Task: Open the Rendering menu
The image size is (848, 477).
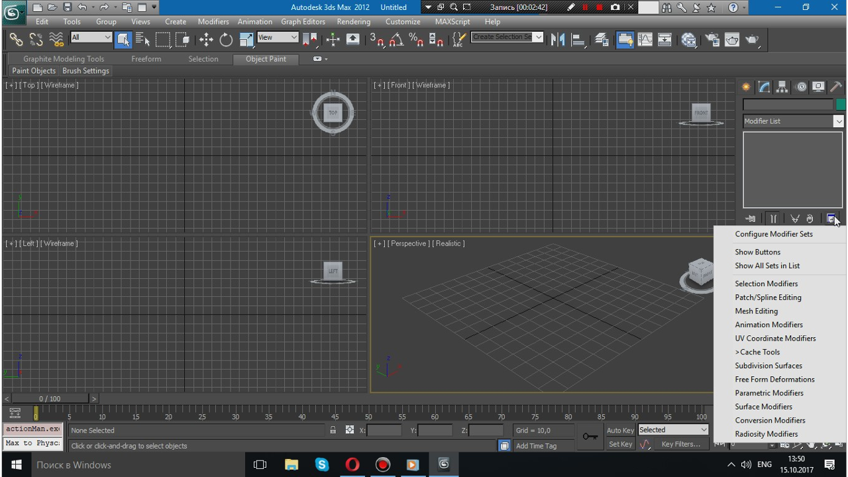Action: point(353,21)
